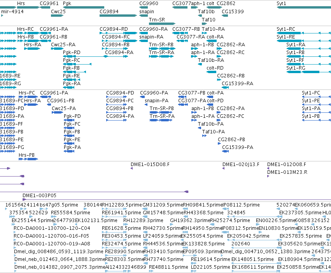
Task: Click the CG3077-RB transcript
Action: point(180,33)
